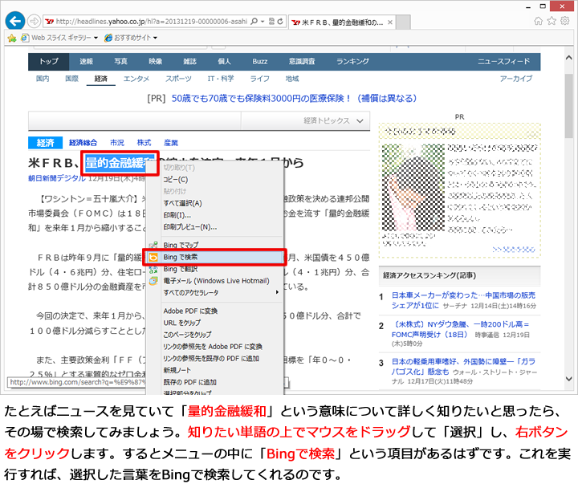Open the ランキング navigation tab
The image size is (578, 484).
tap(352, 62)
